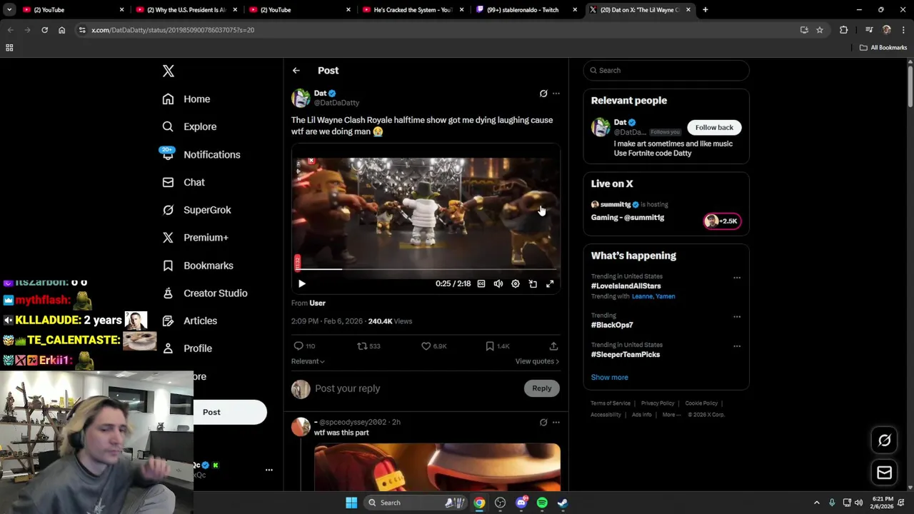Open video settings gear
The image size is (914, 514).
tap(516, 283)
